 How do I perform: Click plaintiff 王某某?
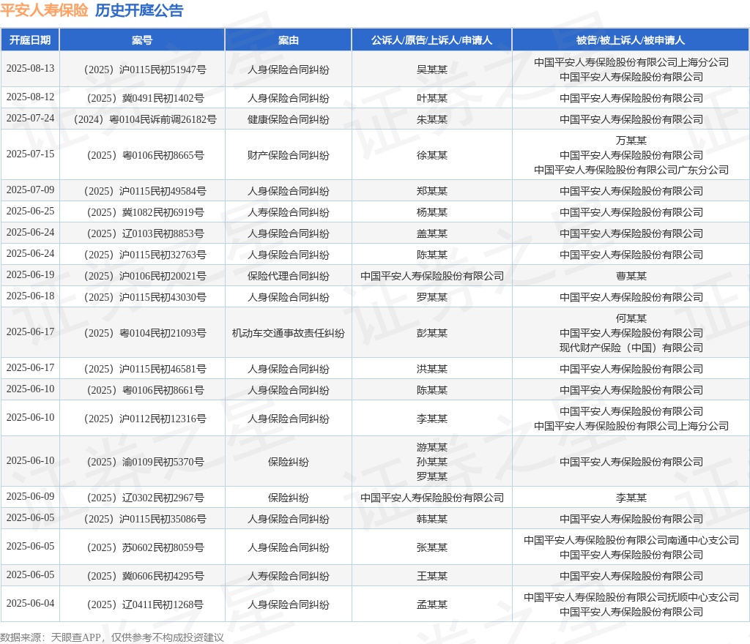pos(432,576)
